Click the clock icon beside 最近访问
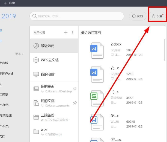 pyautogui.click(x=36, y=46)
